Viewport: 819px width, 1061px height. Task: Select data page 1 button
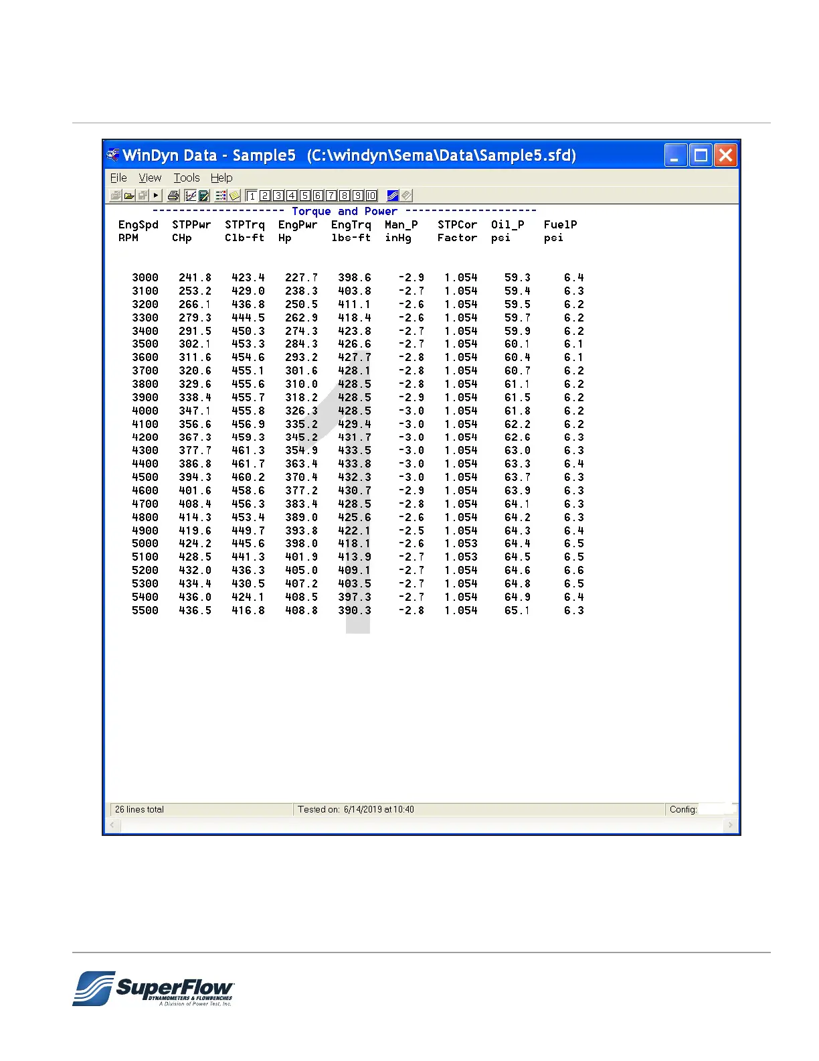(x=252, y=196)
